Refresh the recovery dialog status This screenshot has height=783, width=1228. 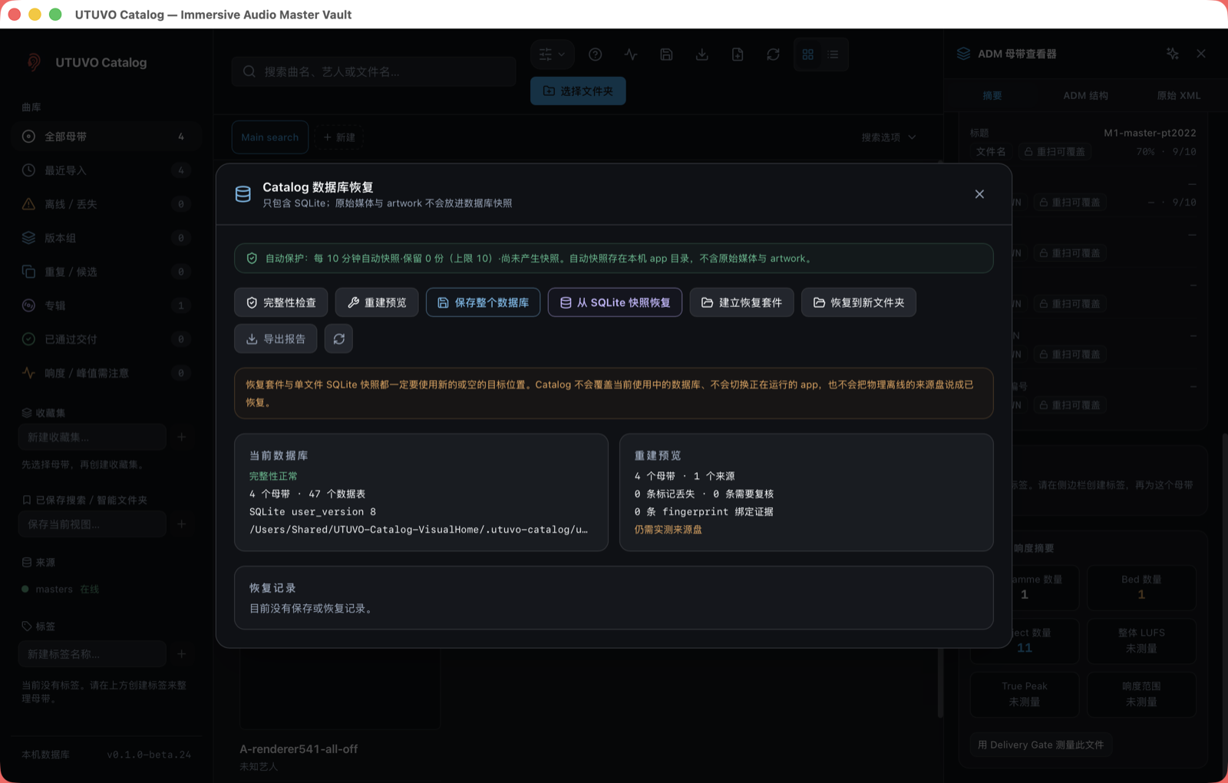pos(338,339)
